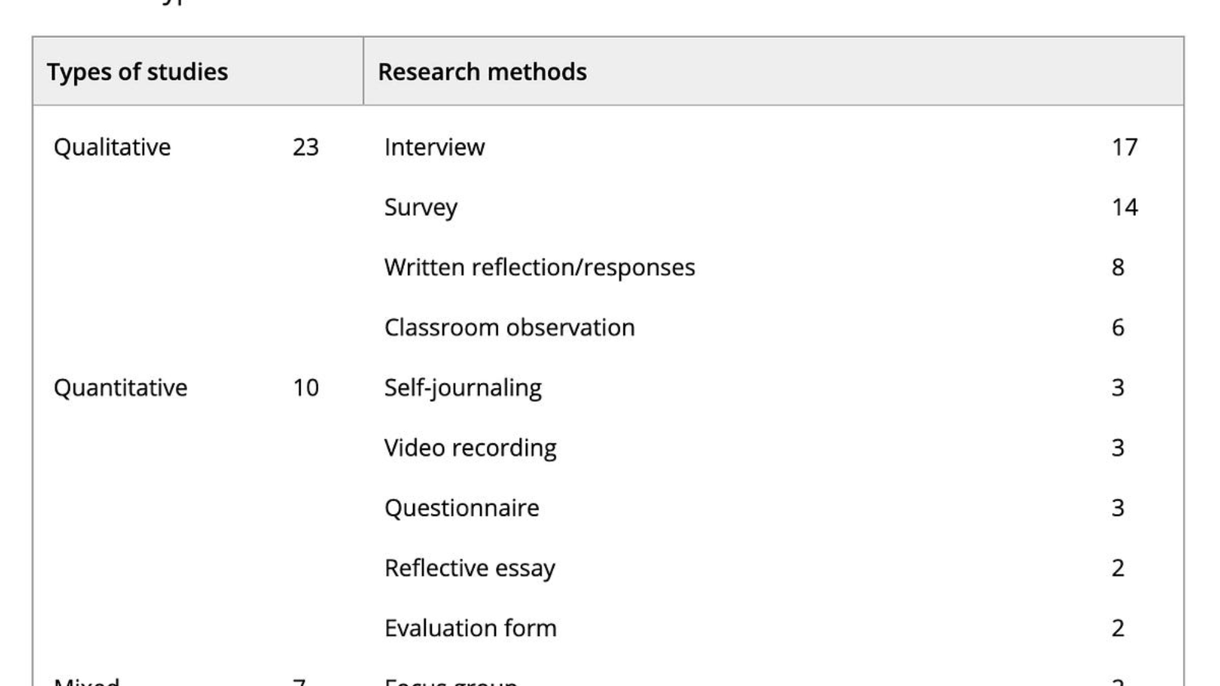
Task: Click the "Types of studies" column header
Action: [x=137, y=72]
